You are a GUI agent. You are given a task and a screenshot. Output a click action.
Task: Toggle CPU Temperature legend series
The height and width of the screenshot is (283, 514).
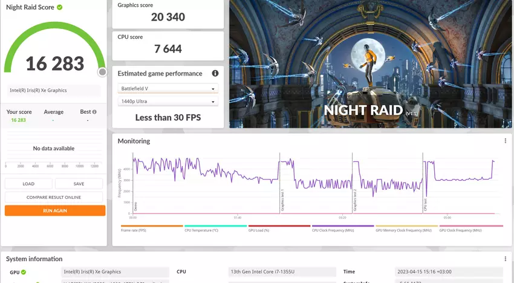pos(215,230)
